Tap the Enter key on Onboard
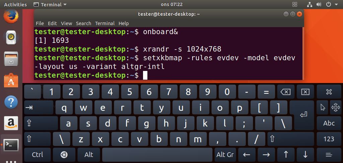This screenshot has height=163, width=343. point(304,115)
